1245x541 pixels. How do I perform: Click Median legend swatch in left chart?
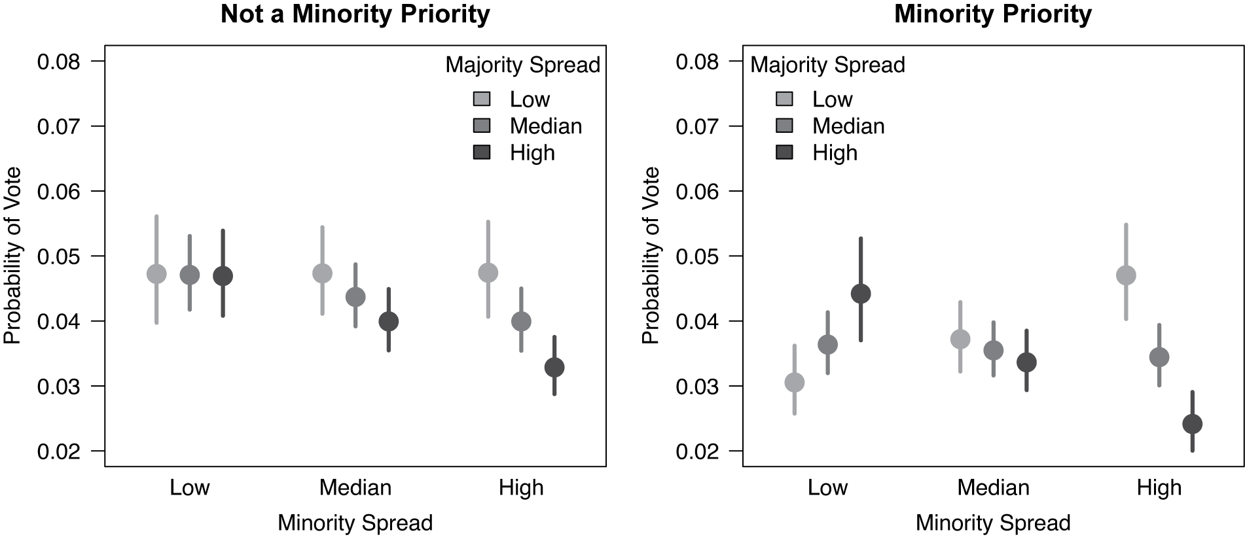pos(482,126)
